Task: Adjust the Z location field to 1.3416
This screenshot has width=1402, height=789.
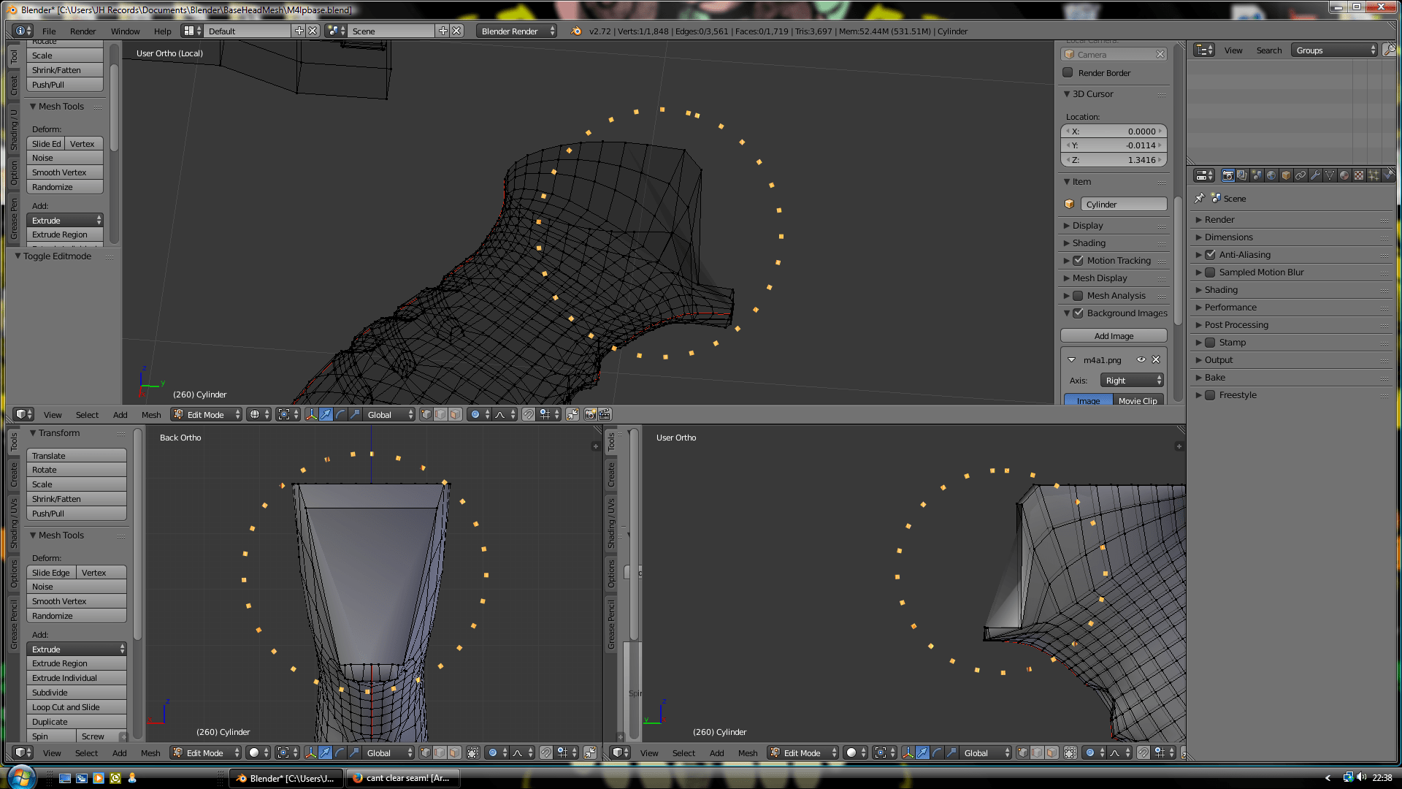Action: coord(1114,159)
